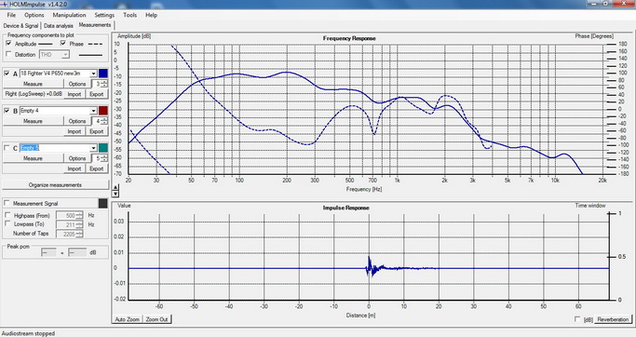This screenshot has width=636, height=337.
Task: Click Options button for slot A
Action: pyautogui.click(x=77, y=84)
